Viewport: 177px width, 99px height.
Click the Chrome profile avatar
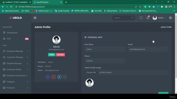pos(170,7)
